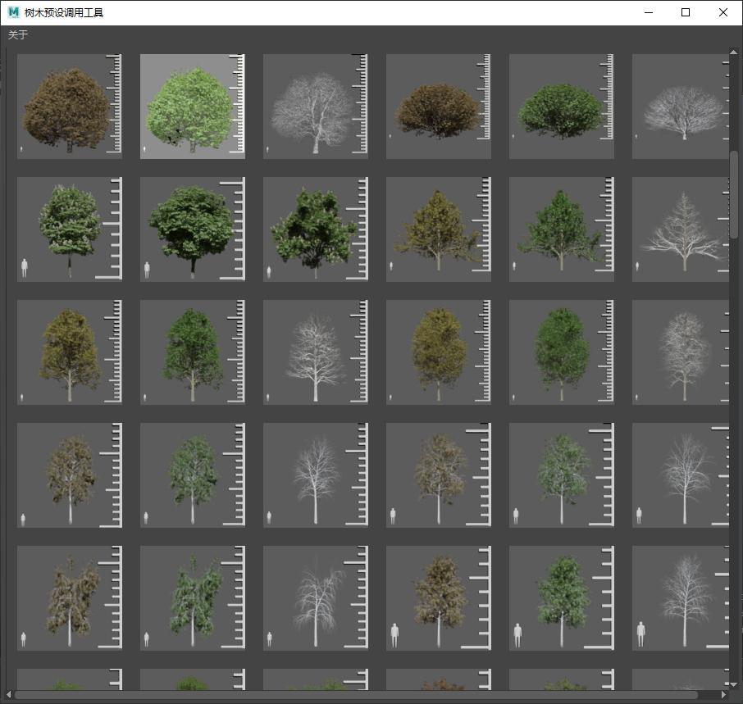This screenshot has height=704, width=743.
Task: Click the down arrow of the vertical scrollbar
Action: coord(734,684)
